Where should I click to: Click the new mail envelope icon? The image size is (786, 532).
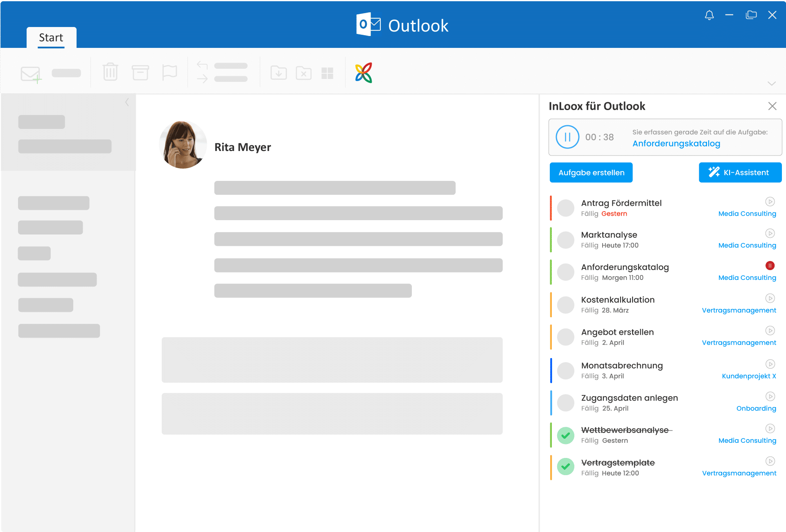pos(31,74)
